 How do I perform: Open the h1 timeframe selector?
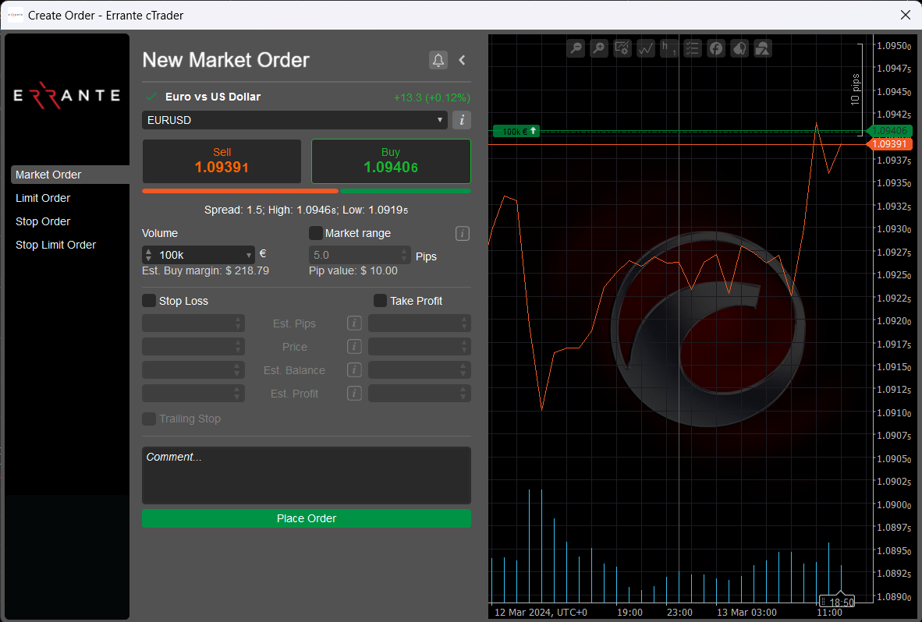click(x=669, y=48)
